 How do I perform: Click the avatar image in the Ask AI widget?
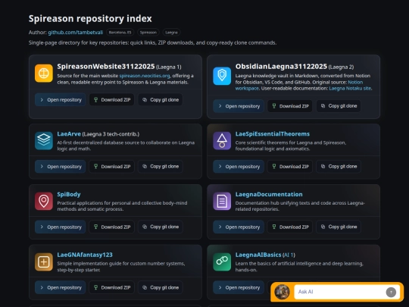pos(282,292)
